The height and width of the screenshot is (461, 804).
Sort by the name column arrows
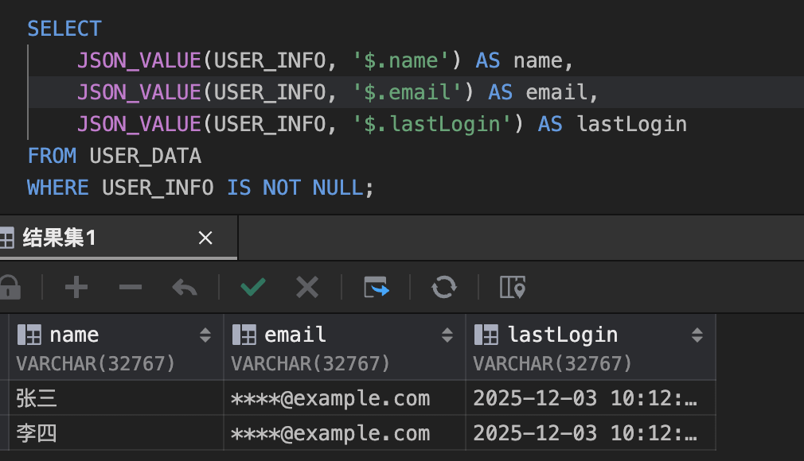coord(205,335)
